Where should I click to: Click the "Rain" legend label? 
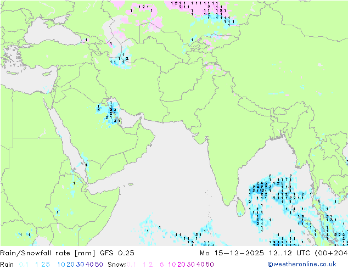[x=7, y=265]
